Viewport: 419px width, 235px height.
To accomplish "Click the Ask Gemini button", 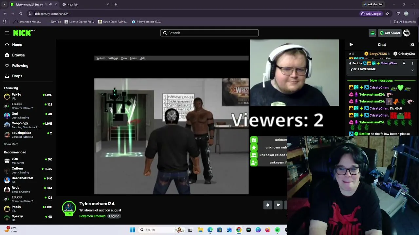I will pyautogui.click(x=373, y=5).
